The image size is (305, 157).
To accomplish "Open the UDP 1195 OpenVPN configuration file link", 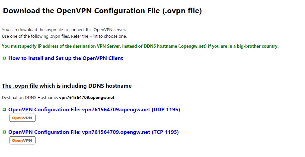I will [94, 109].
